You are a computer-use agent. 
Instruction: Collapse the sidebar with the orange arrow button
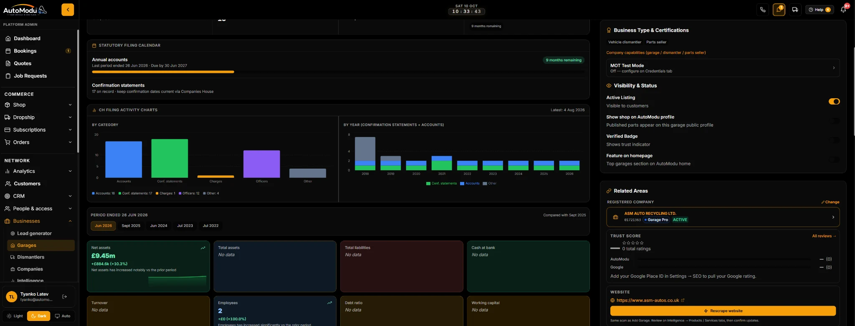point(68,10)
